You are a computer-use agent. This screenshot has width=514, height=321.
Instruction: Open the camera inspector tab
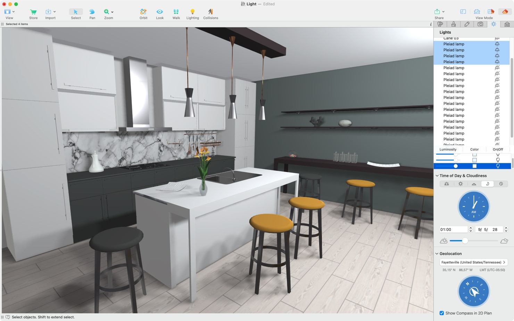(480, 24)
